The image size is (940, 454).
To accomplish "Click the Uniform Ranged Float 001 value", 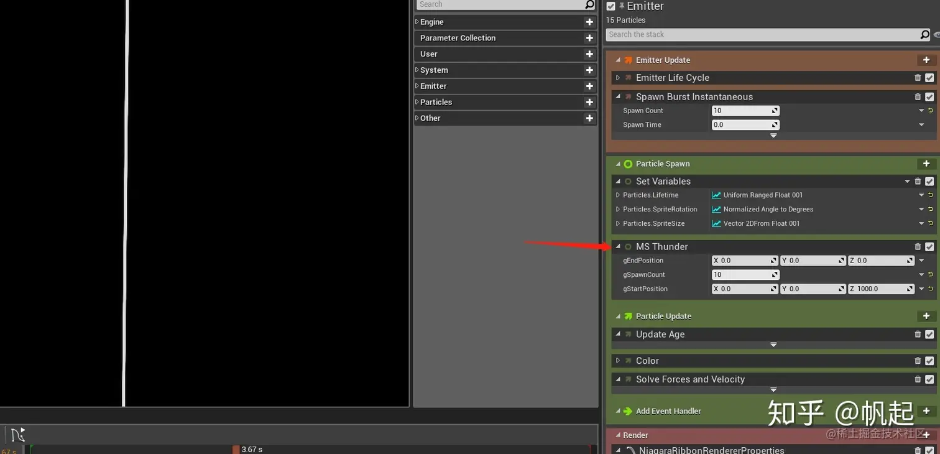I will pos(763,195).
